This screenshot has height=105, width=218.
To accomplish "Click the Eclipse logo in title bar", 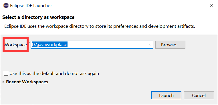I will (x=6, y=6).
